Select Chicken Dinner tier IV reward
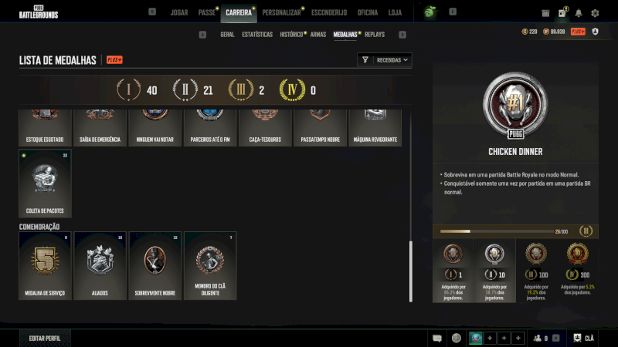Image resolution: width=618 pixels, height=347 pixels. [x=577, y=271]
